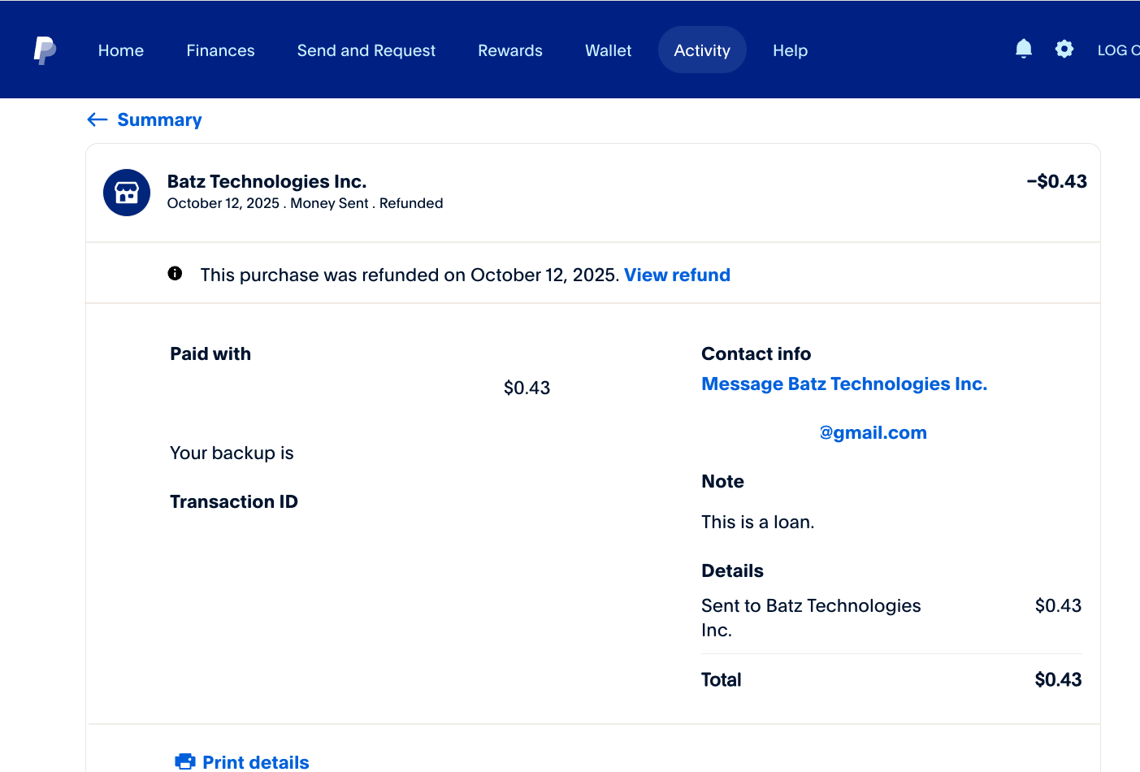Open the Wallet page
This screenshot has width=1140, height=772.
pyautogui.click(x=609, y=50)
